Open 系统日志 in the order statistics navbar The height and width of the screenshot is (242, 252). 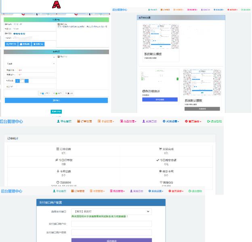149,121
